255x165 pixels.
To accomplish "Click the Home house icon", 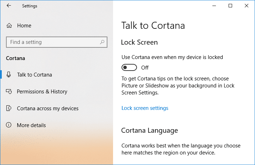I will pos(9,26).
